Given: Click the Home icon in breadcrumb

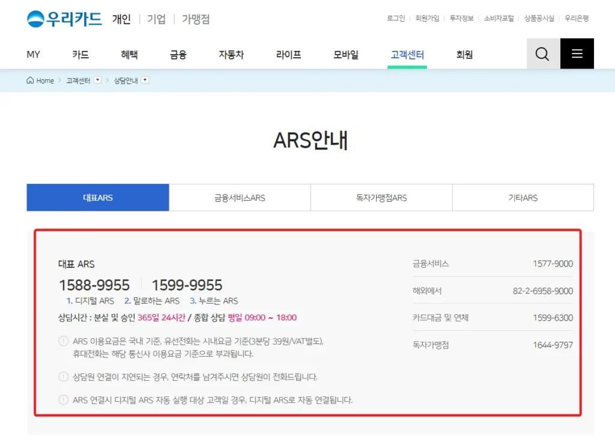Looking at the screenshot, I should tap(31, 80).
